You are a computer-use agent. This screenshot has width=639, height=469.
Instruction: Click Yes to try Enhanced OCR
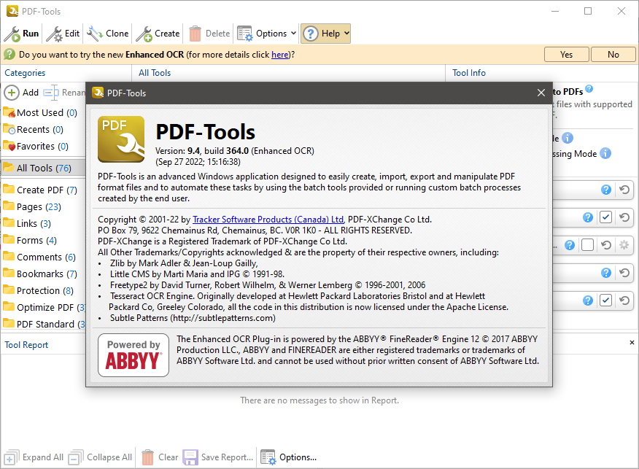566,55
